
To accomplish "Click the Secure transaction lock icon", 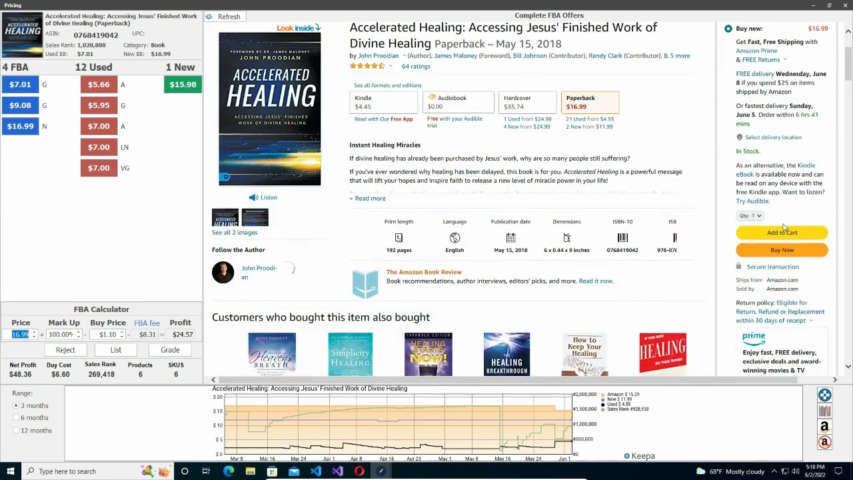I will coord(738,267).
